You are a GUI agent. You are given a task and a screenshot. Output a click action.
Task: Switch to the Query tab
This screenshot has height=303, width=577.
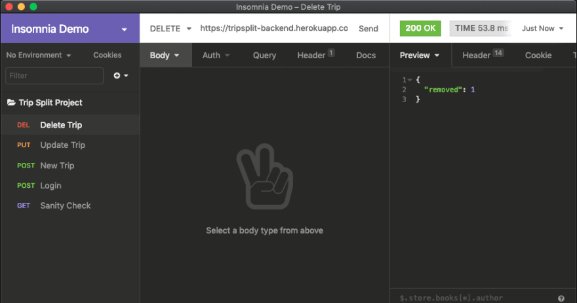pos(264,56)
